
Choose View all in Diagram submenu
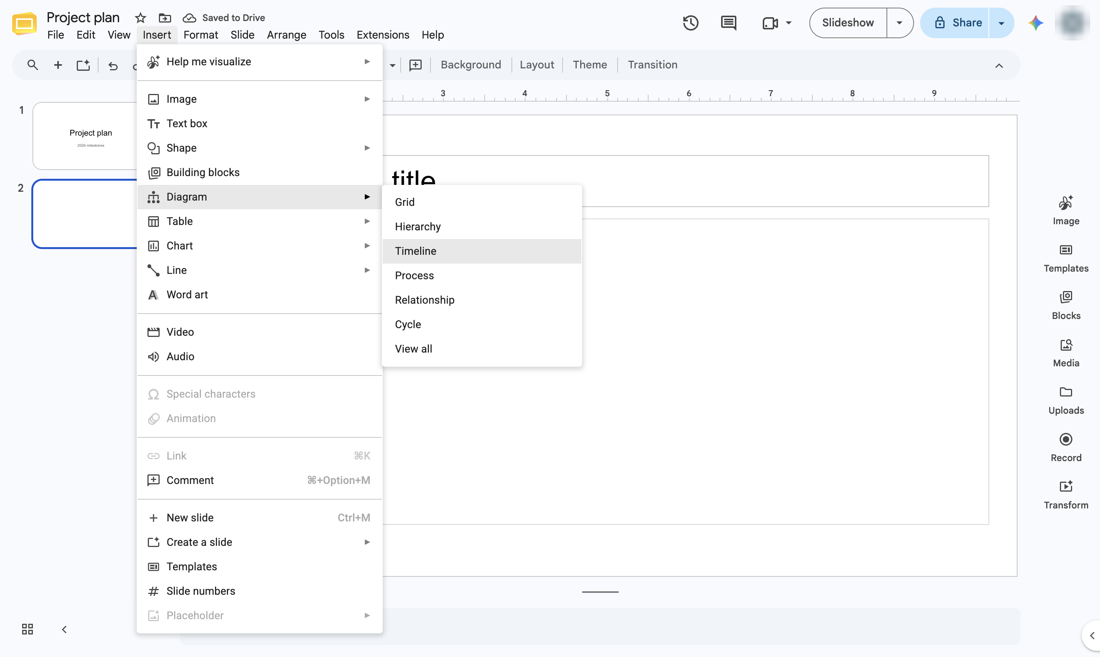pyautogui.click(x=482, y=349)
